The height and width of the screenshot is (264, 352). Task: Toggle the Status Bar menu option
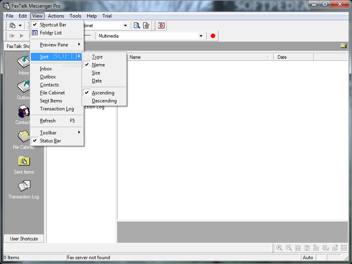(x=57, y=141)
